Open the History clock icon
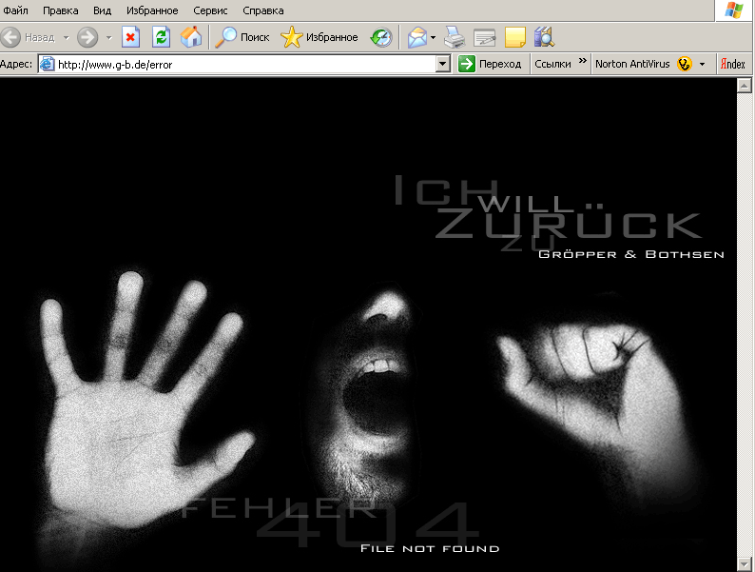 pos(380,37)
